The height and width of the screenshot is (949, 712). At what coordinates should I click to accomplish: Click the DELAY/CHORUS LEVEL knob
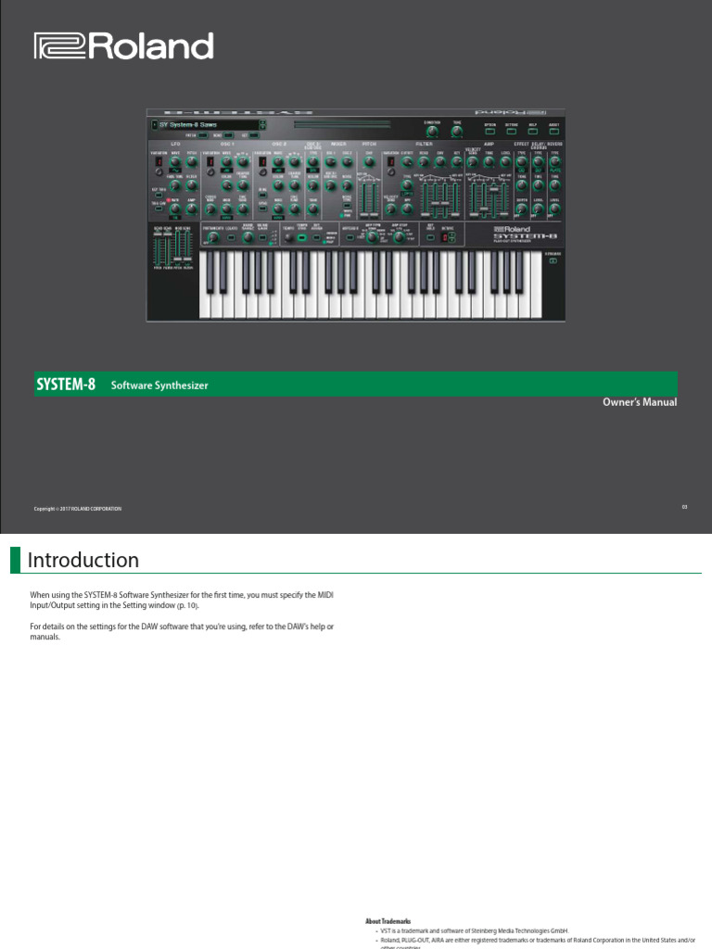point(539,209)
